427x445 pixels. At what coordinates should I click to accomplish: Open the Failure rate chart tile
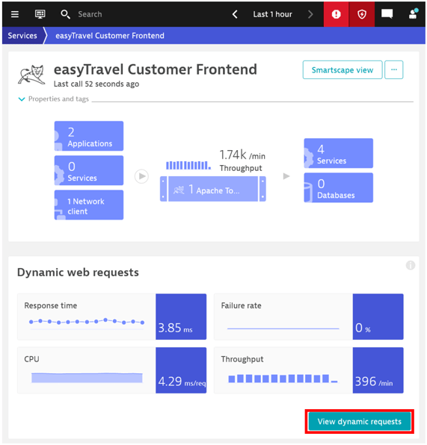click(308, 317)
